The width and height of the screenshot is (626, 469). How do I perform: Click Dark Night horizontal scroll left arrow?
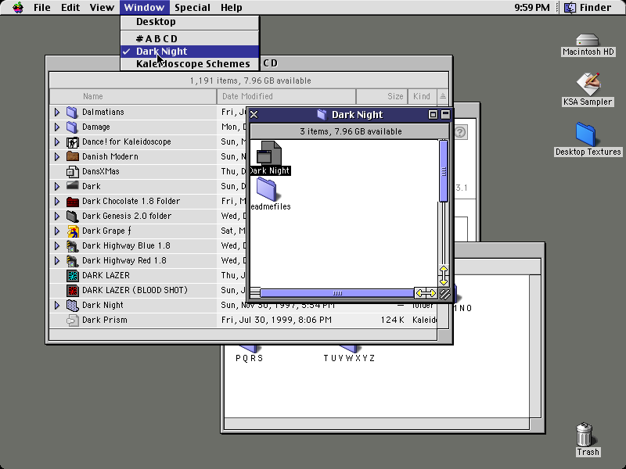(420, 294)
